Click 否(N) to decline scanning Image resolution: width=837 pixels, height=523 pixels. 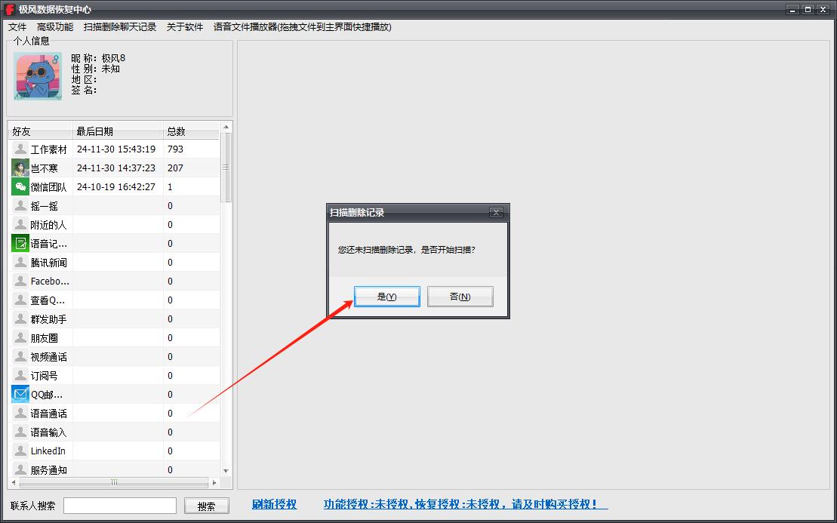point(460,296)
